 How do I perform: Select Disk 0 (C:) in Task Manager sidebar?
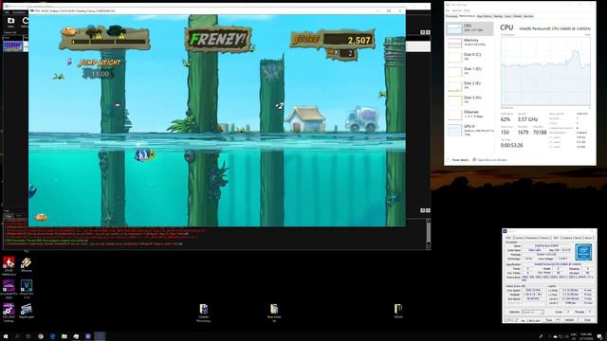pyautogui.click(x=469, y=57)
